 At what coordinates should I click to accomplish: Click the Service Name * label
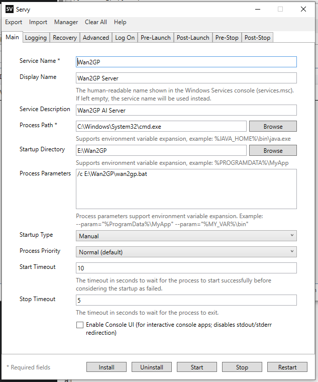pyautogui.click(x=40, y=61)
